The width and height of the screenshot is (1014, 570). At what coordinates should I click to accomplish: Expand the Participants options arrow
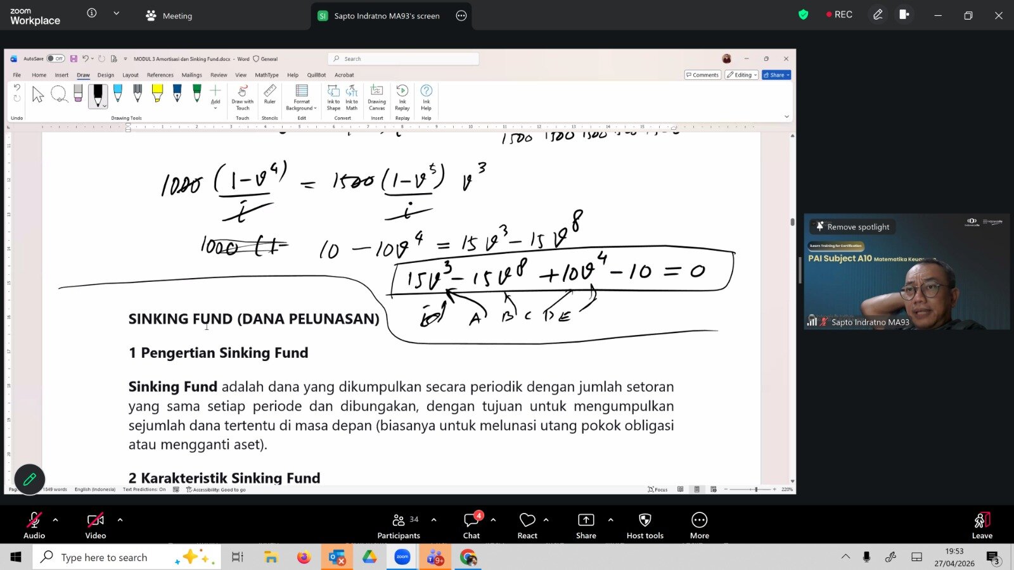(x=433, y=520)
